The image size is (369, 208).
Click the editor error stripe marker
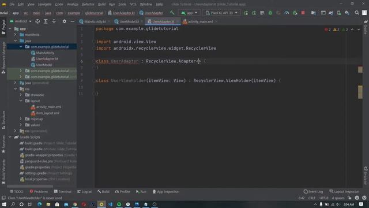point(360,69)
